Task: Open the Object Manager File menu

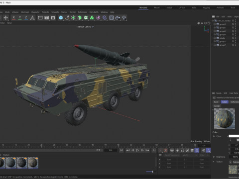Action: pos(218,16)
